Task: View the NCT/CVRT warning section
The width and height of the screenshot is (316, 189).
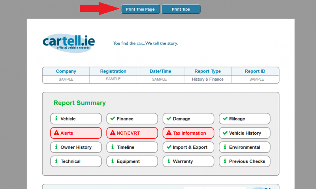Action: coord(132,133)
